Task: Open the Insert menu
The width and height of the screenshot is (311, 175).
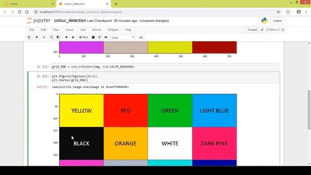Action: tap(69, 30)
